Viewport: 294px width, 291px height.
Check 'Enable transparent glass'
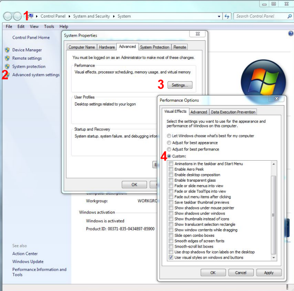coord(171,180)
